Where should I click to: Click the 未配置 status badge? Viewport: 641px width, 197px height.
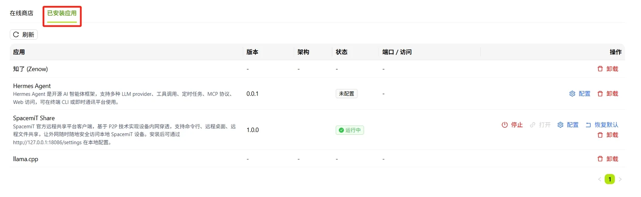point(347,94)
